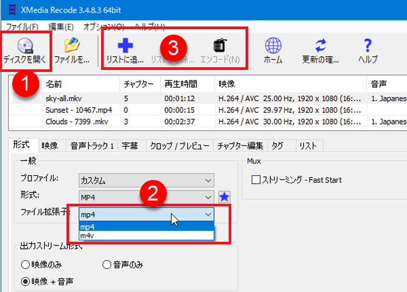Viewport: 407px width, 292px height.
Task: Click 更新の確... refresh arrows icon
Action: 320,45
